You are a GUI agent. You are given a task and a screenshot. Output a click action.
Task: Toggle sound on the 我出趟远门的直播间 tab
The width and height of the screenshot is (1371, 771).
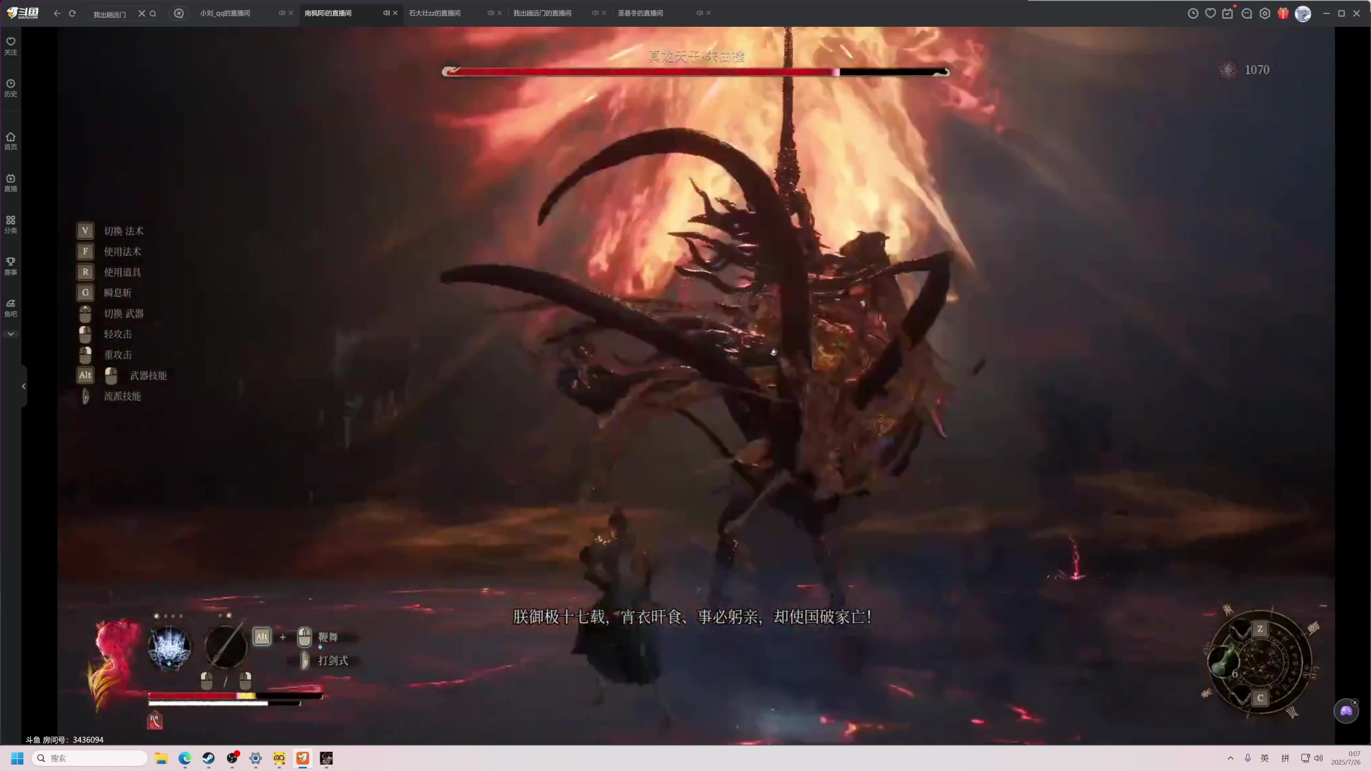pyautogui.click(x=595, y=13)
